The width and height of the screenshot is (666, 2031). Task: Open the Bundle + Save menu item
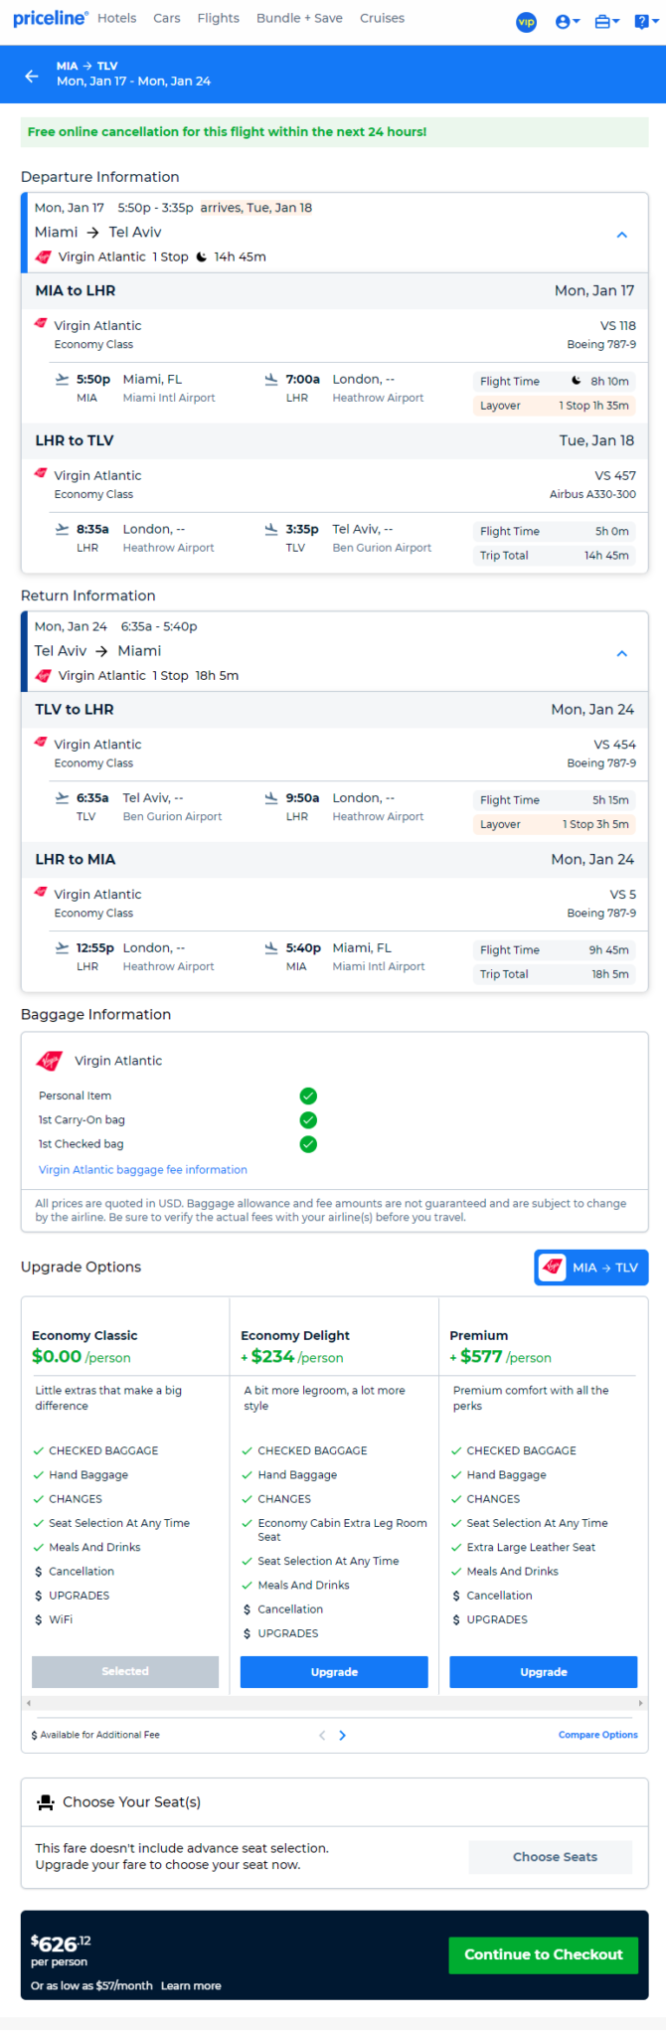point(299,18)
